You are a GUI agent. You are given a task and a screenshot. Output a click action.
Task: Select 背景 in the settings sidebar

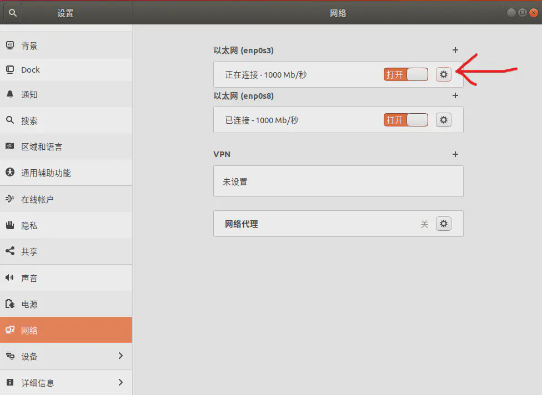point(29,46)
